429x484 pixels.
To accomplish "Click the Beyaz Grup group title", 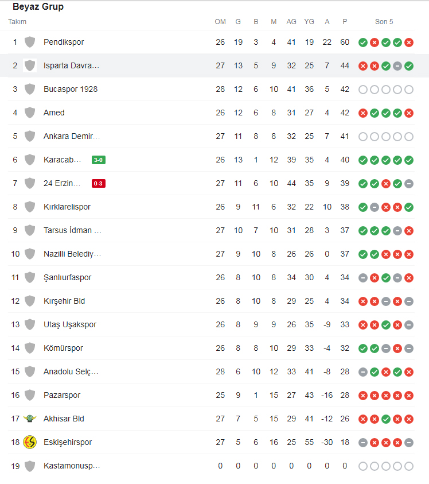I will point(38,7).
